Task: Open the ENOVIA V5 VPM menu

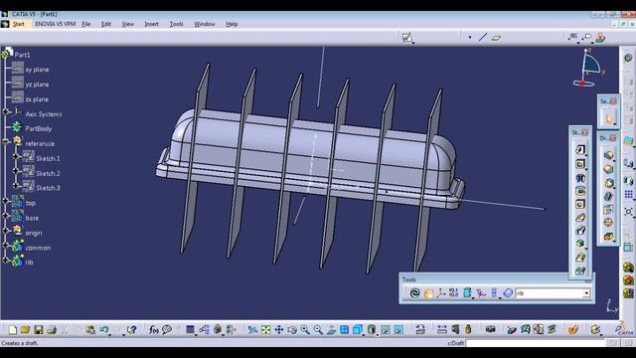Action: [x=56, y=24]
